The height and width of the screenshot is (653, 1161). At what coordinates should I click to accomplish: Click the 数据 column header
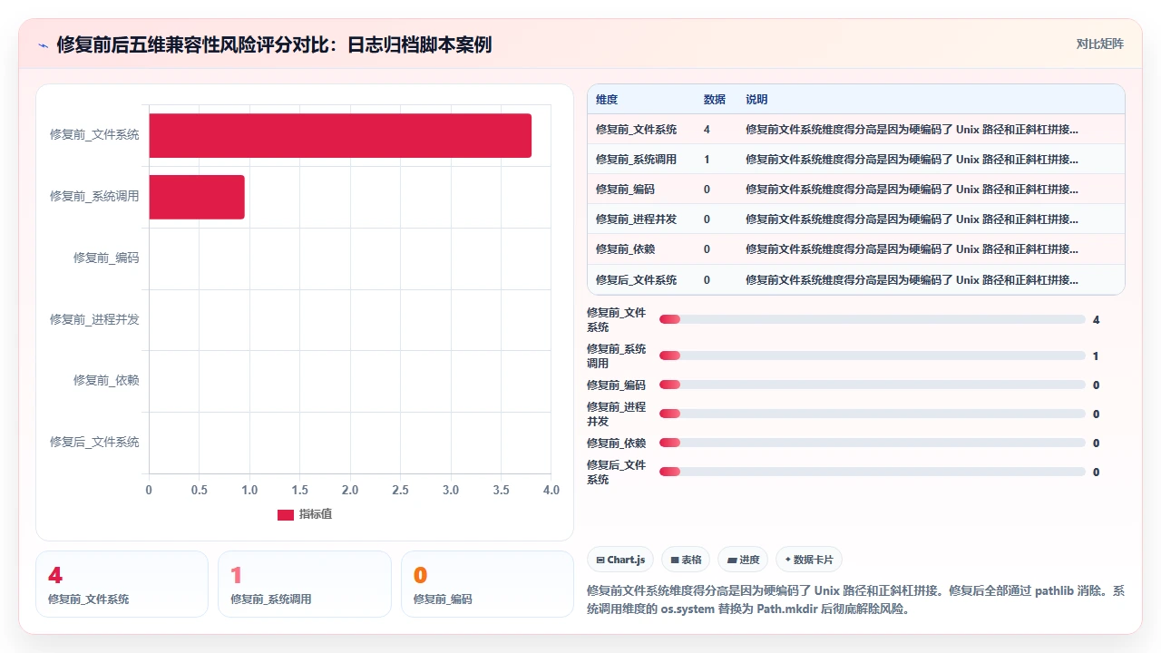(715, 99)
